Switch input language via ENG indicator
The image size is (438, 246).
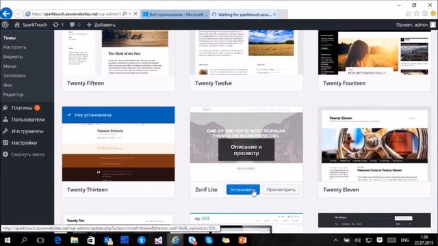(404, 240)
